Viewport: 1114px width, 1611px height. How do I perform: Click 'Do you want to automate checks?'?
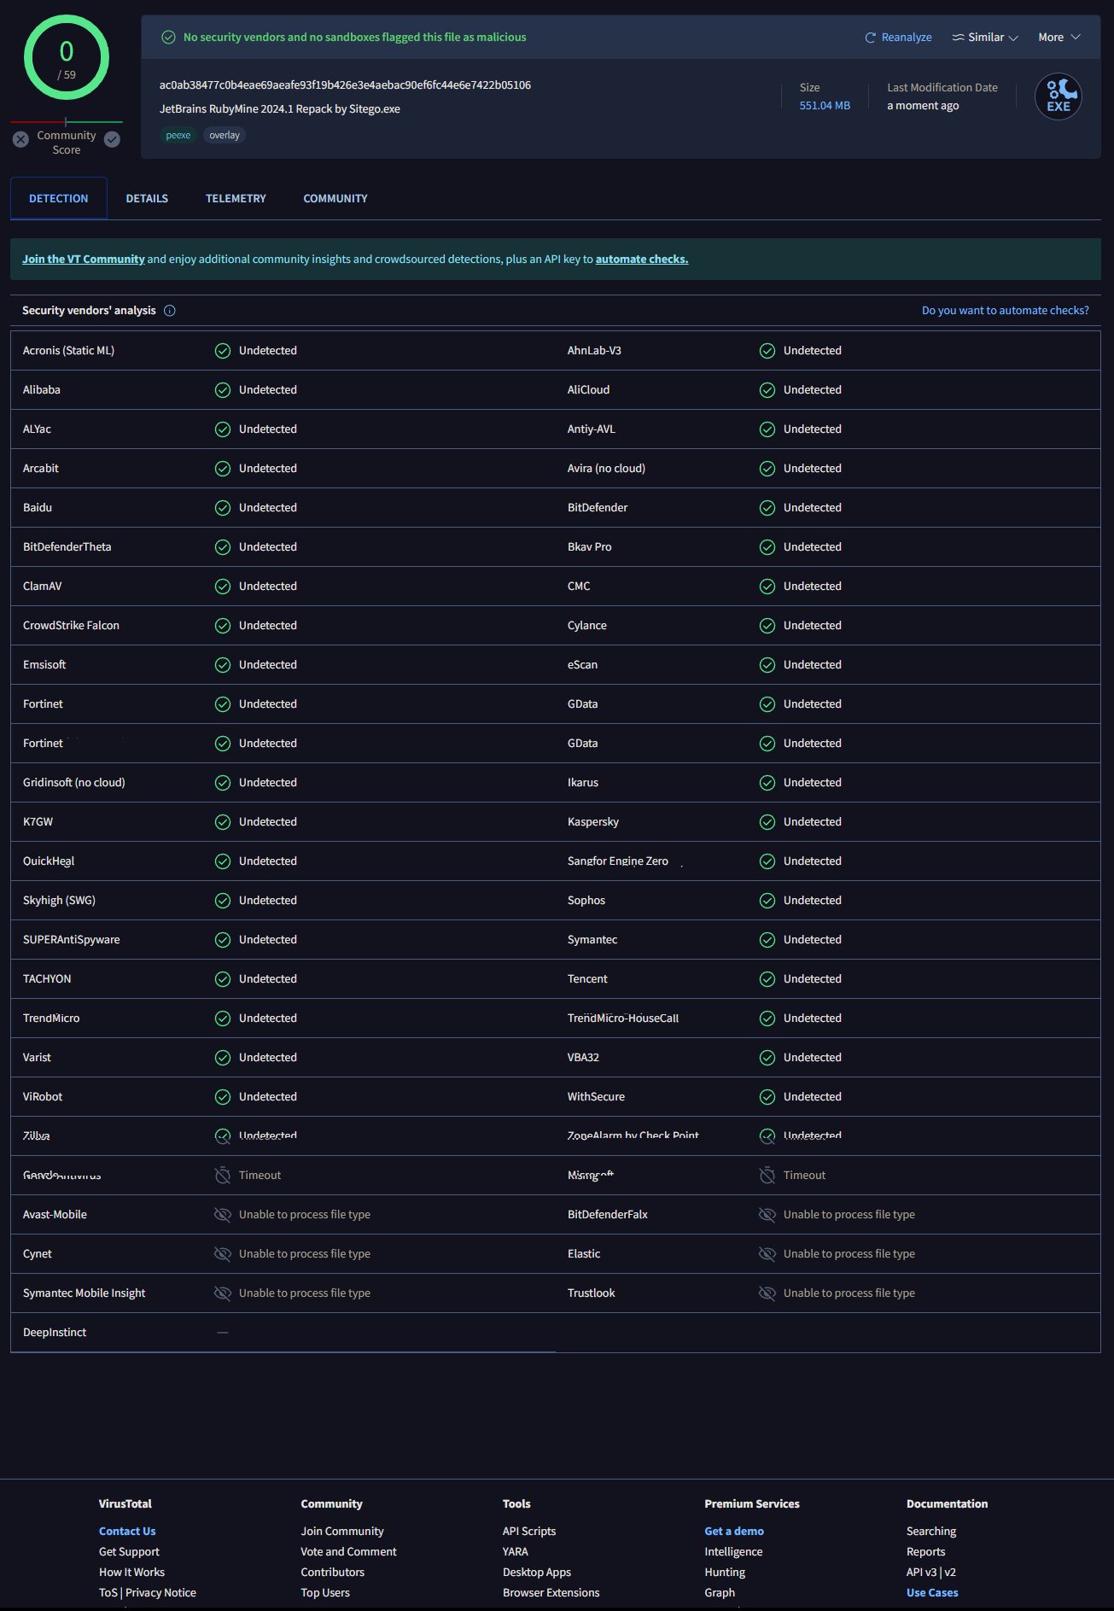(x=1006, y=311)
